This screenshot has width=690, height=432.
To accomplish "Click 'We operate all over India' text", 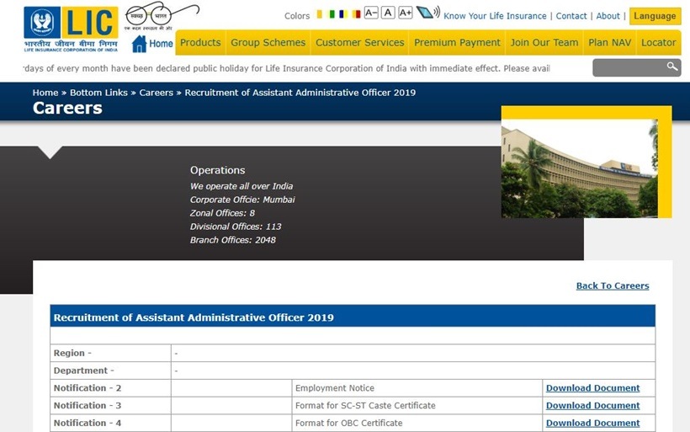I will point(241,186).
